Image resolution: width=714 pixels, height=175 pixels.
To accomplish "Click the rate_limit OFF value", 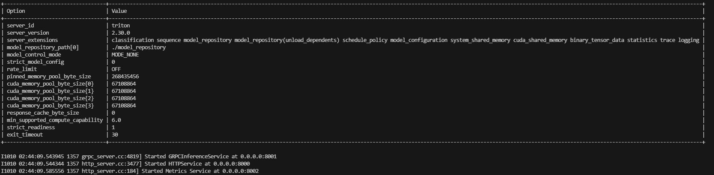I will [116, 69].
